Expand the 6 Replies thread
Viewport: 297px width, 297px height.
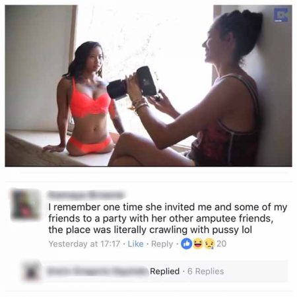206,271
